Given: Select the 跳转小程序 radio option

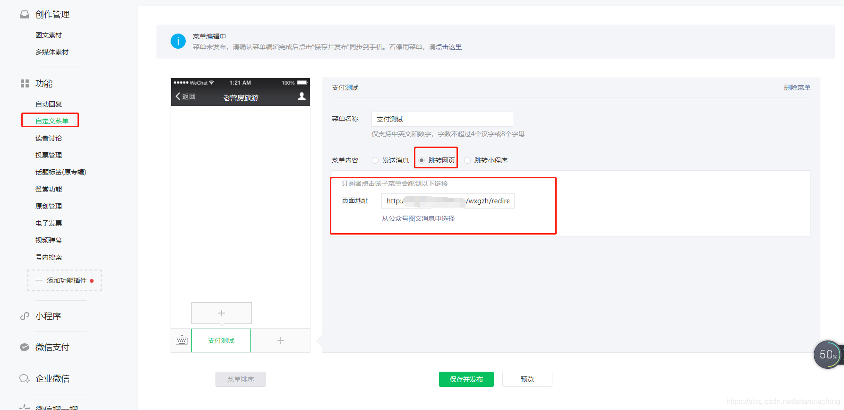Looking at the screenshot, I should click(467, 160).
